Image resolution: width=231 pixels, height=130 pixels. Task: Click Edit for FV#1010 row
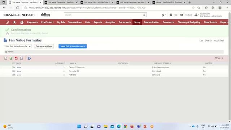(x=13, y=75)
